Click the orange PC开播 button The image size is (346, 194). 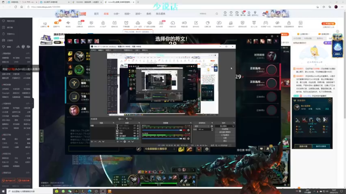pos(328,24)
